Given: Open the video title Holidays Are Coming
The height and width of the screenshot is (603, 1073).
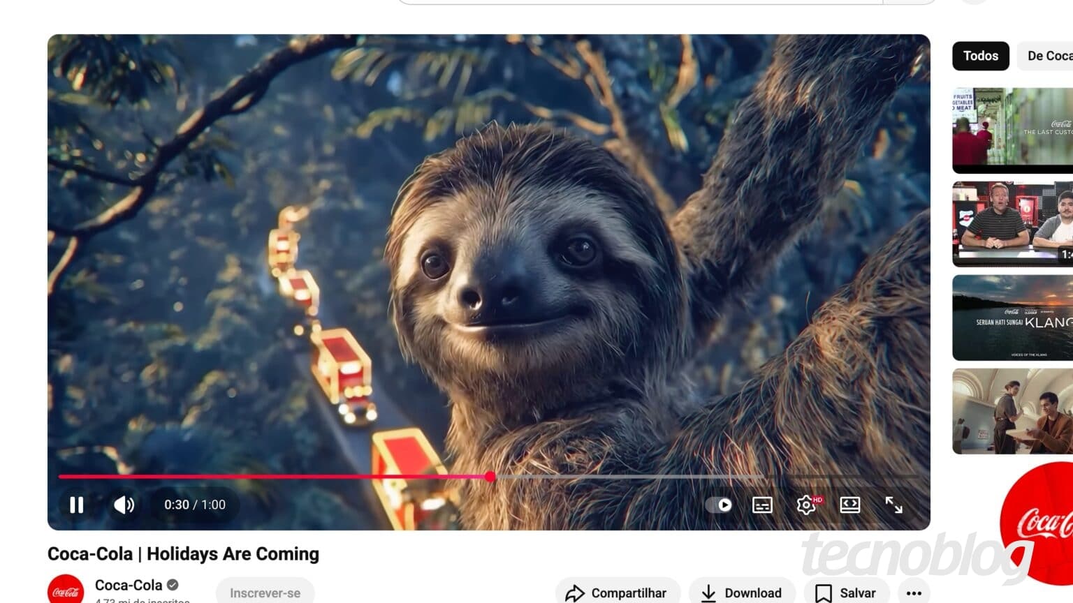Looking at the screenshot, I should tap(183, 553).
